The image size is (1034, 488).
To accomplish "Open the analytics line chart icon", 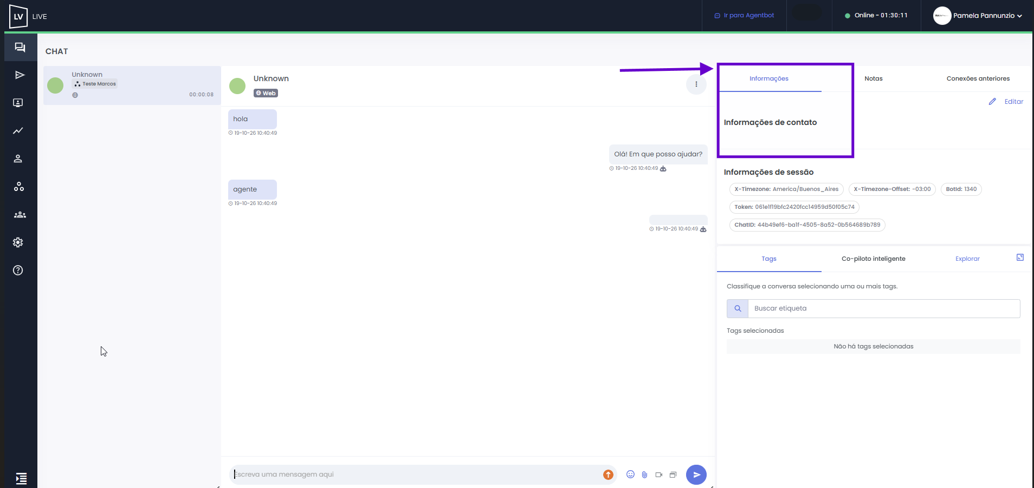I will [x=18, y=131].
